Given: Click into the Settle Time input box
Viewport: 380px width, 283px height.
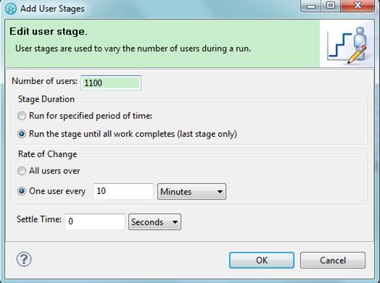Looking at the screenshot, I should (95, 221).
